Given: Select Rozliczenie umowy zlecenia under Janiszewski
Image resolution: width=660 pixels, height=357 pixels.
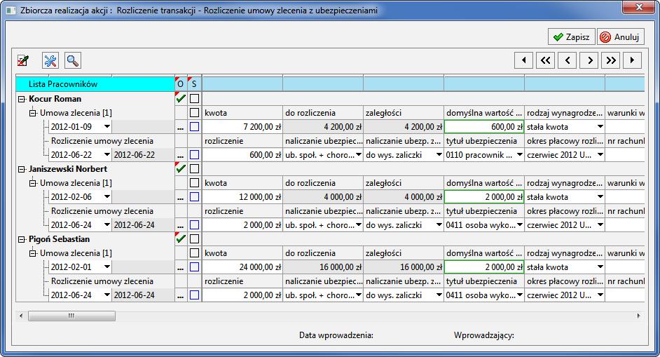Looking at the screenshot, I should (102, 211).
